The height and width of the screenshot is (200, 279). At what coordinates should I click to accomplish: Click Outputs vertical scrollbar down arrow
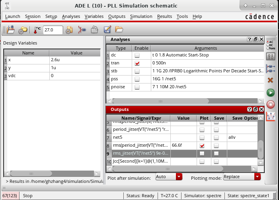(x=261, y=162)
